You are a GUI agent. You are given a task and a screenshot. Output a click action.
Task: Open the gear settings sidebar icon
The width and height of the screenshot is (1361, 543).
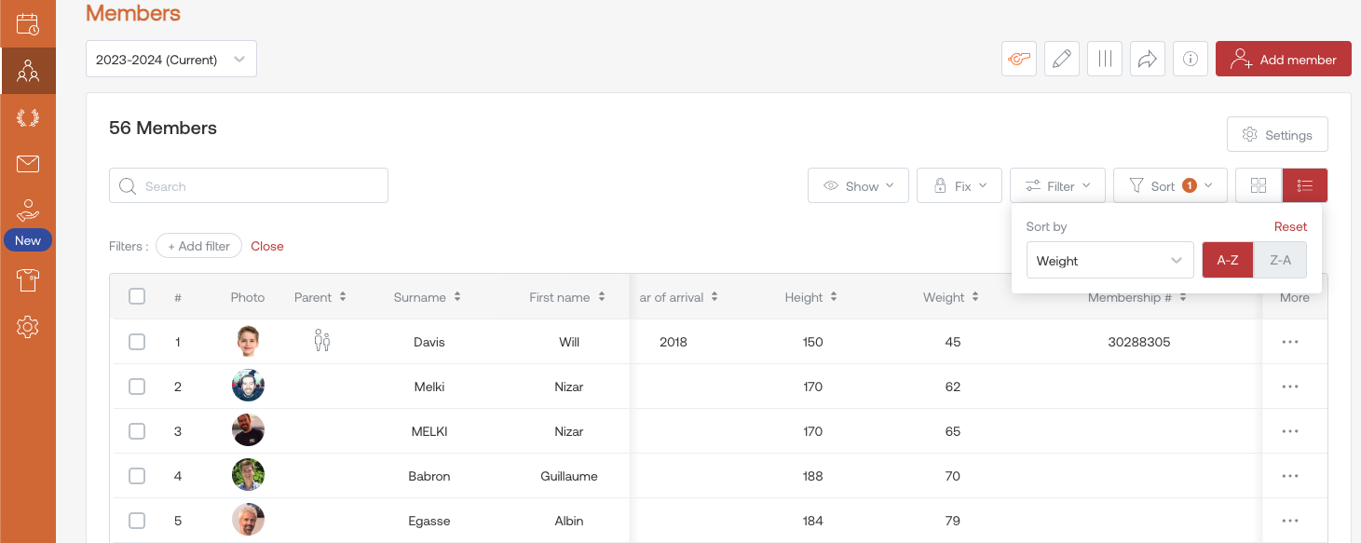coord(28,327)
